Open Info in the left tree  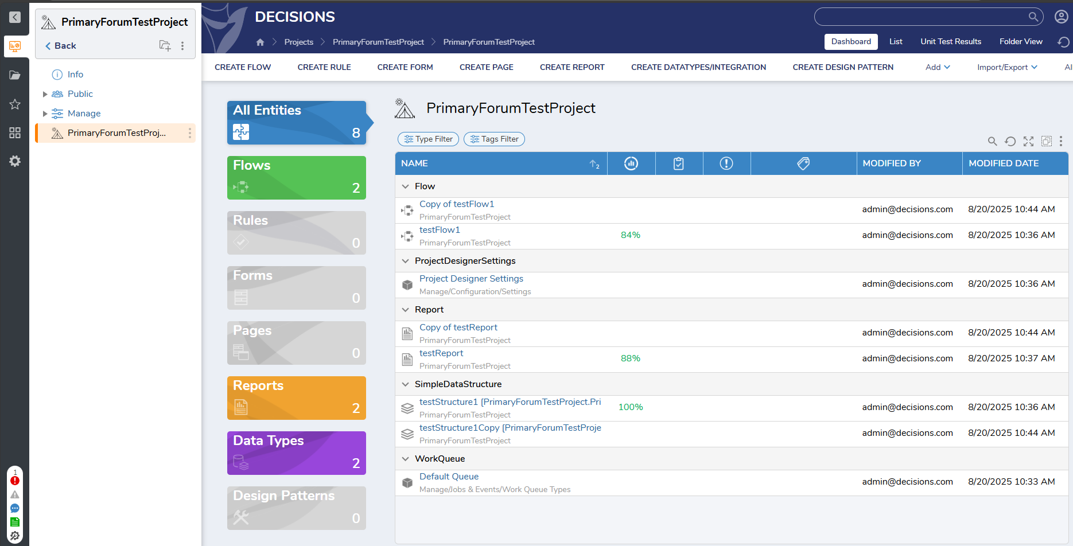coord(75,75)
